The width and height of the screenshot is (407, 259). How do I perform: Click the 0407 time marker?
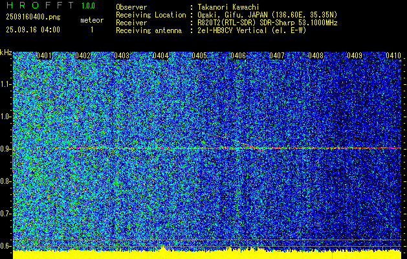(x=277, y=56)
